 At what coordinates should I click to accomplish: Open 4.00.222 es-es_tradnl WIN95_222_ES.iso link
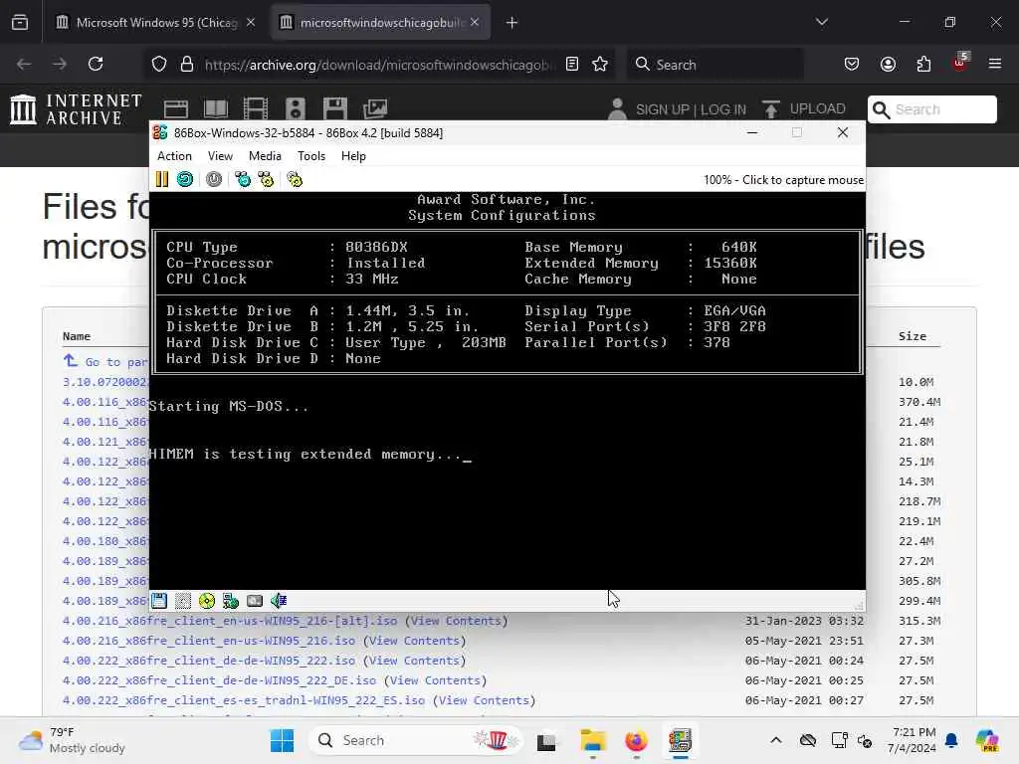(244, 700)
